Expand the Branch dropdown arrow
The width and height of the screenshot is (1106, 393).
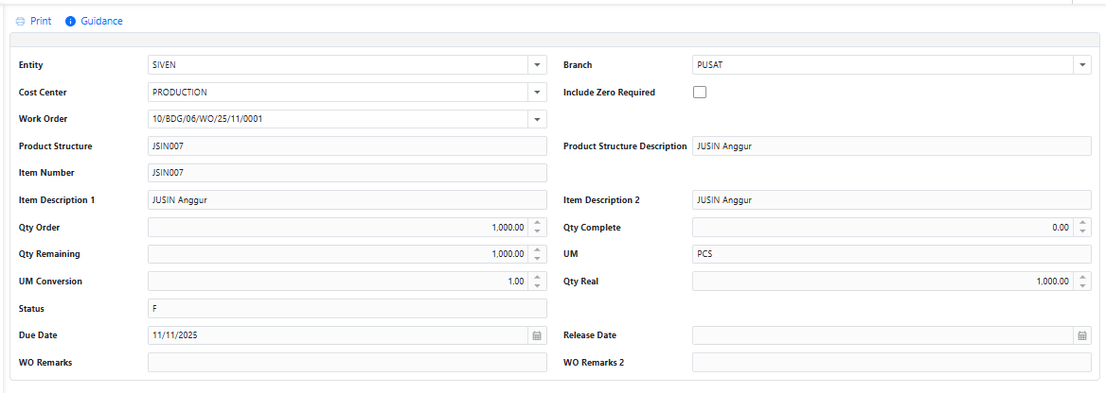1082,65
